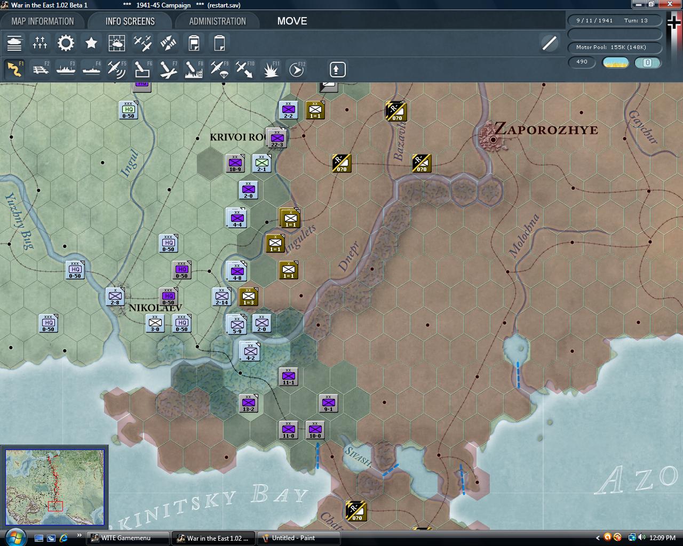Click the Zaporozhye city hex

pos(493,139)
